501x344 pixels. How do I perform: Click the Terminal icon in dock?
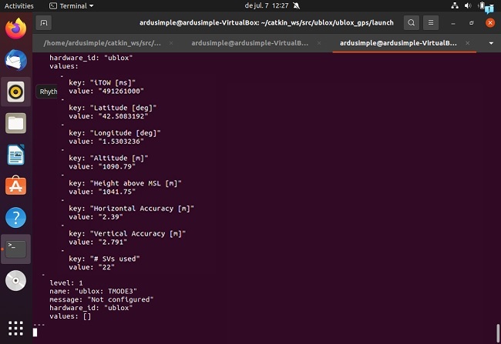pos(15,249)
